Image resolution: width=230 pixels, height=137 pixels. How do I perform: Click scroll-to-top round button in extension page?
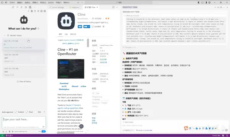click(81, 126)
